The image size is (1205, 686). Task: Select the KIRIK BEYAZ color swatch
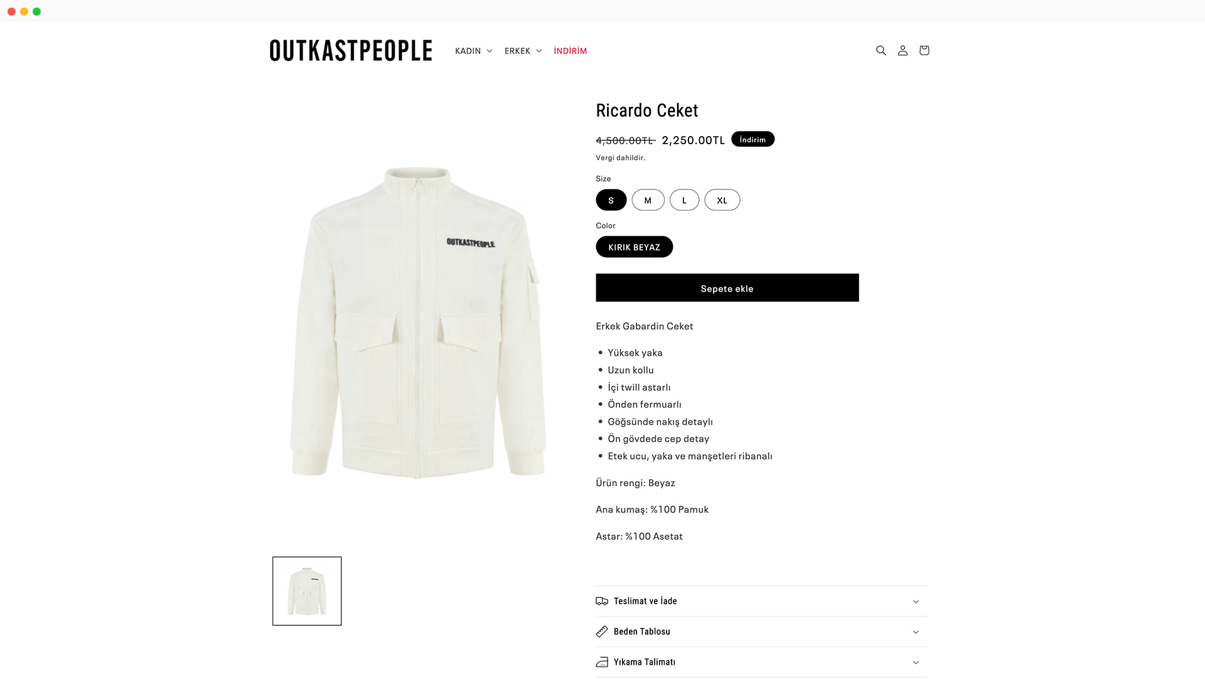tap(634, 247)
